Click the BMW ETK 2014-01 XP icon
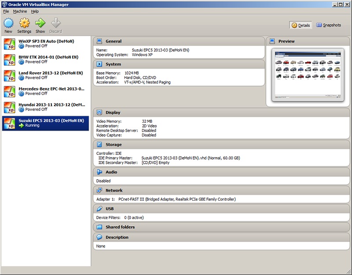This screenshot has width=352, height=275. pos(9,60)
